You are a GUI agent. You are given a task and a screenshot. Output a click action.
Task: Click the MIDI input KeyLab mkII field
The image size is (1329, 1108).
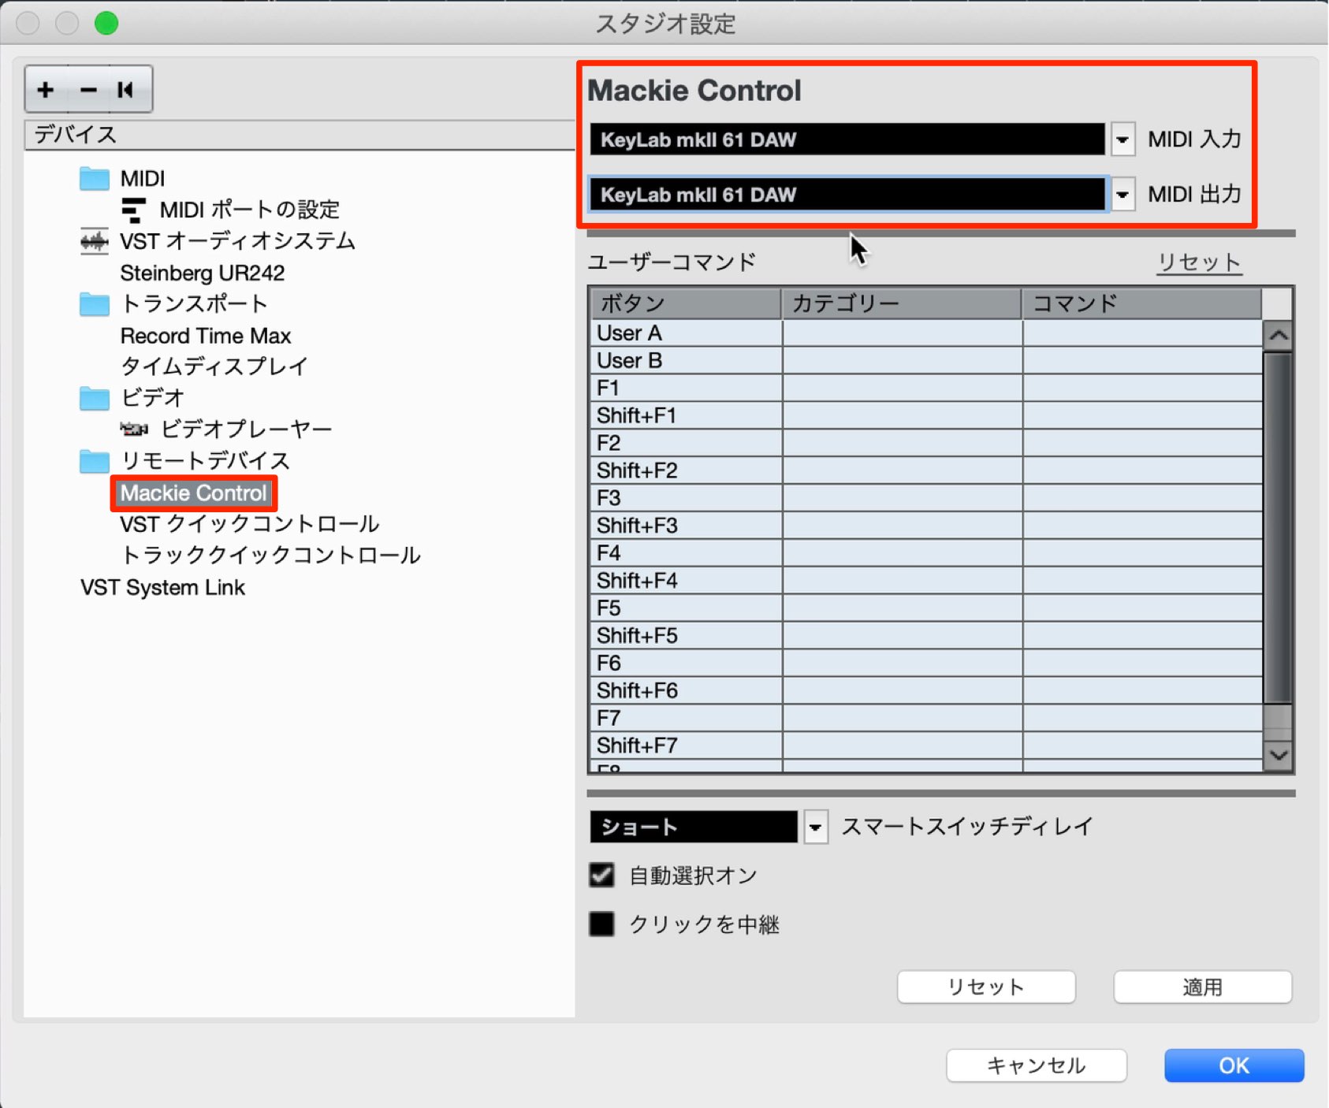[x=847, y=139]
